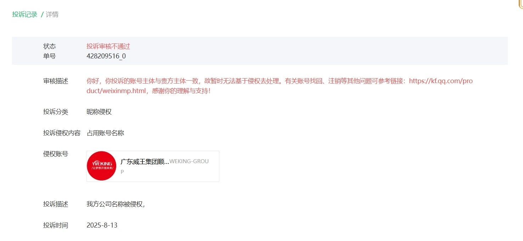The width and height of the screenshot is (523, 241).
Task: Click the 投诉描述 field label
Action: tap(56, 204)
